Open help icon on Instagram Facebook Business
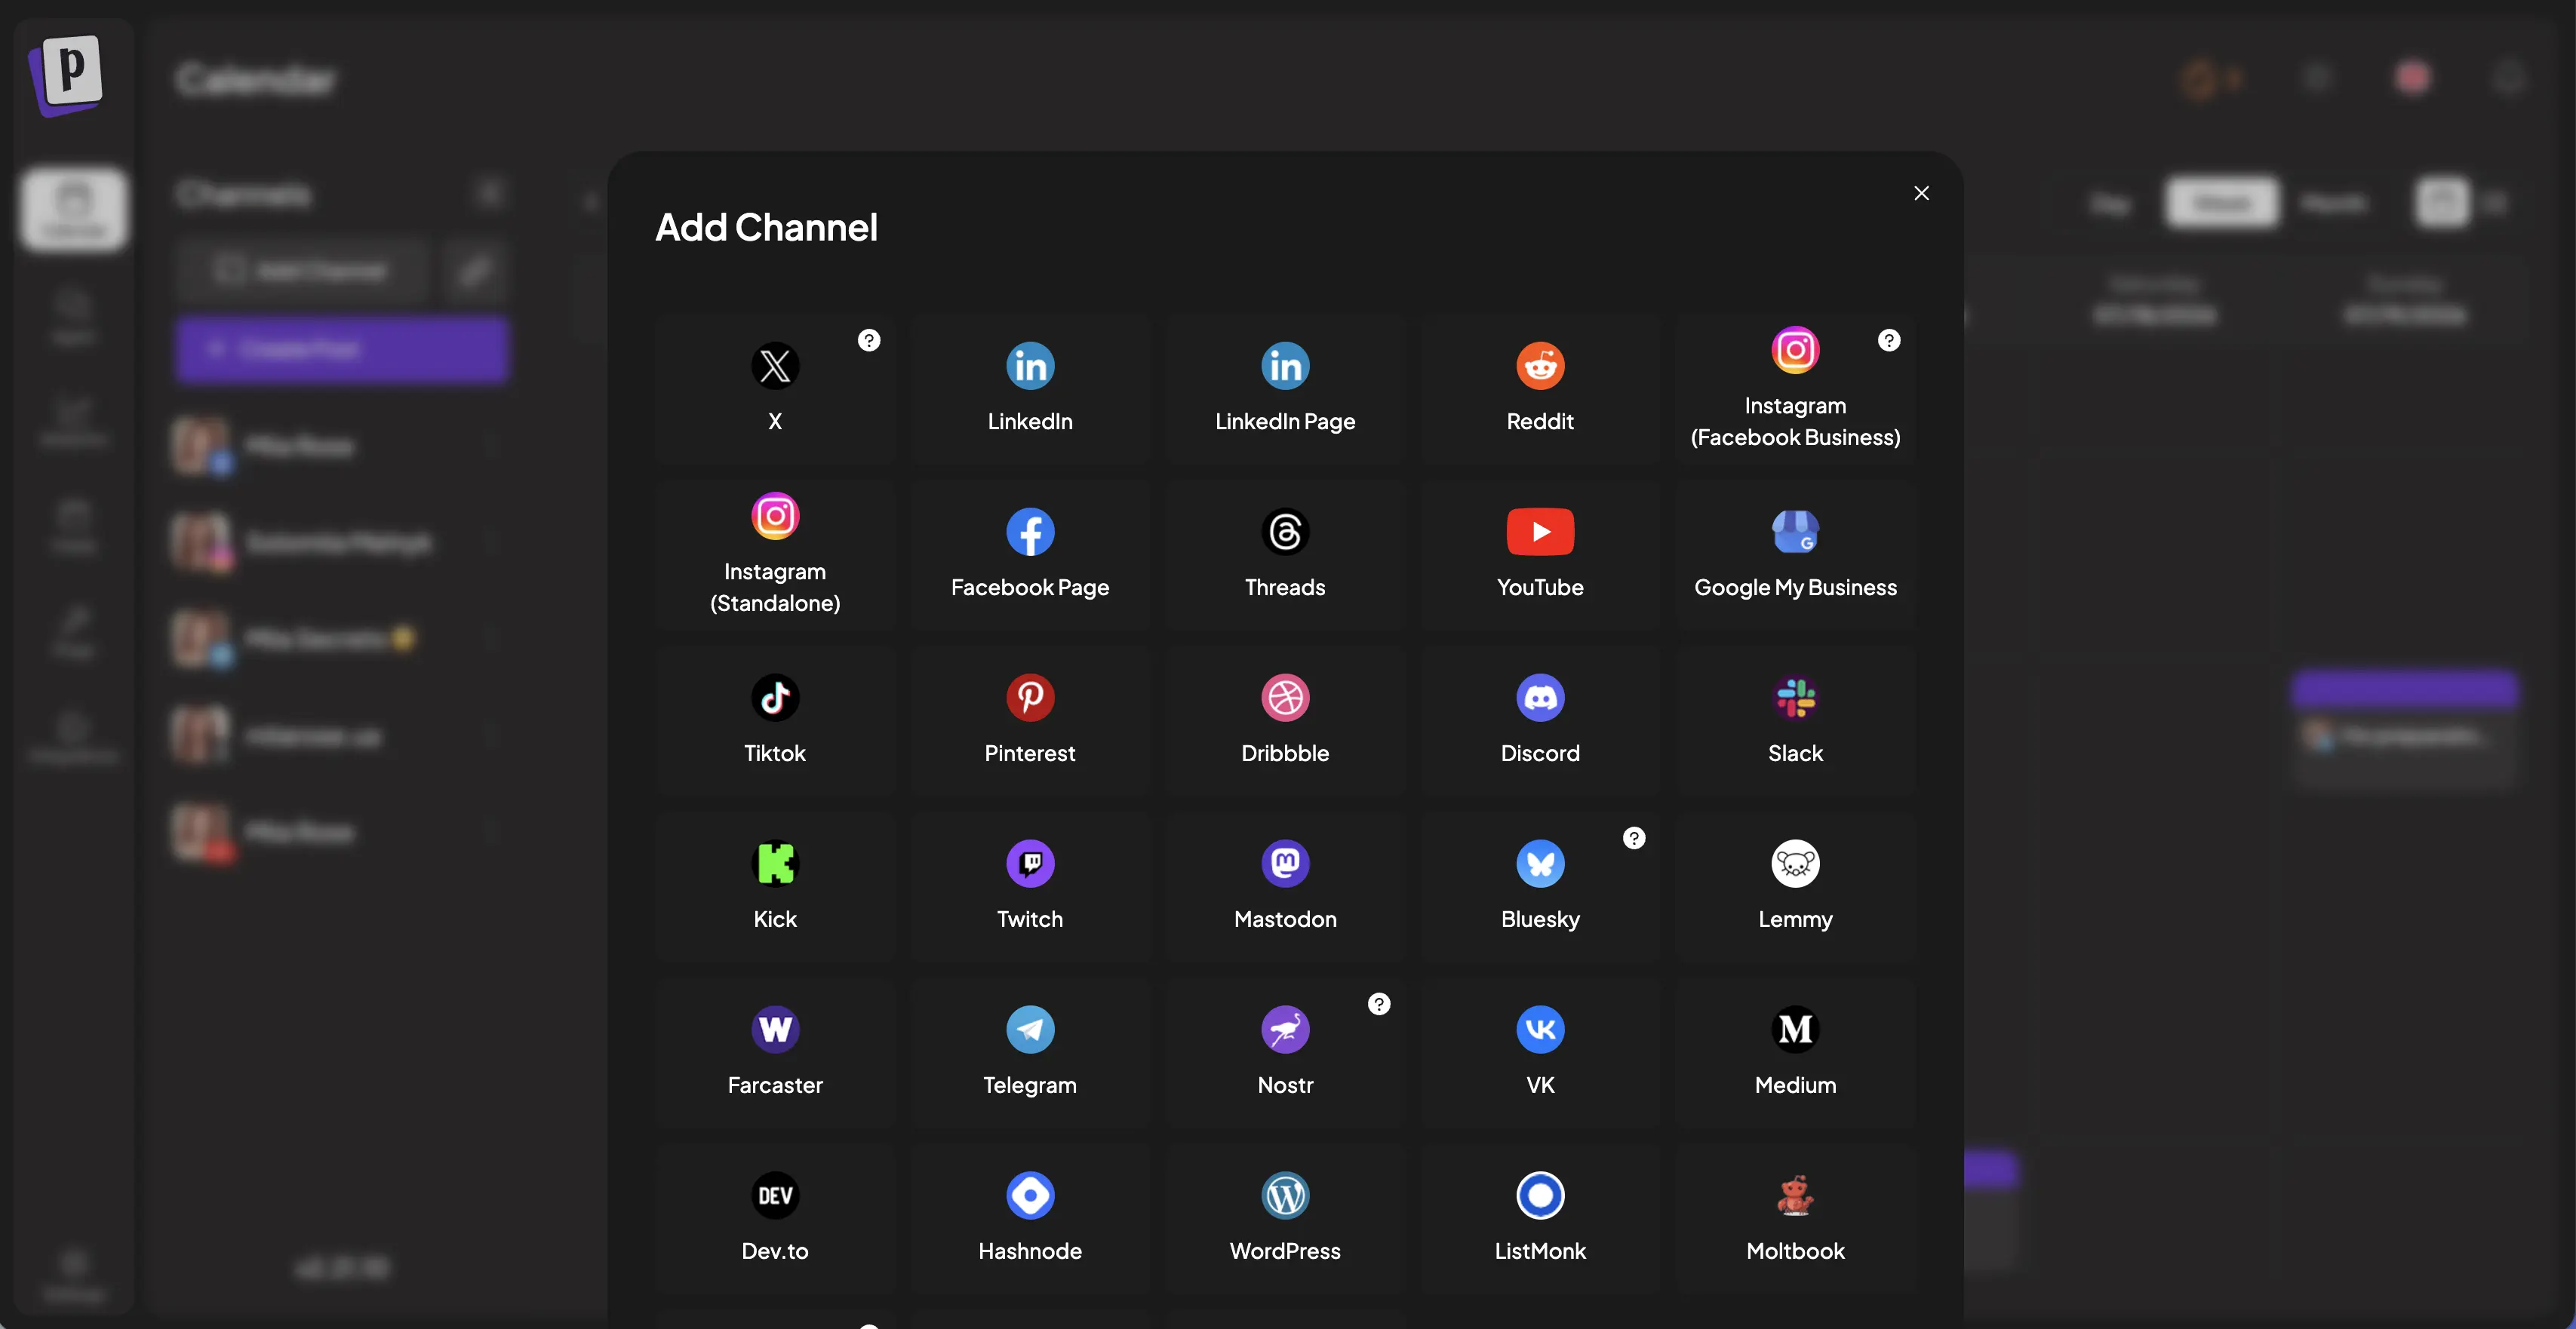Image resolution: width=2576 pixels, height=1329 pixels. (1889, 340)
